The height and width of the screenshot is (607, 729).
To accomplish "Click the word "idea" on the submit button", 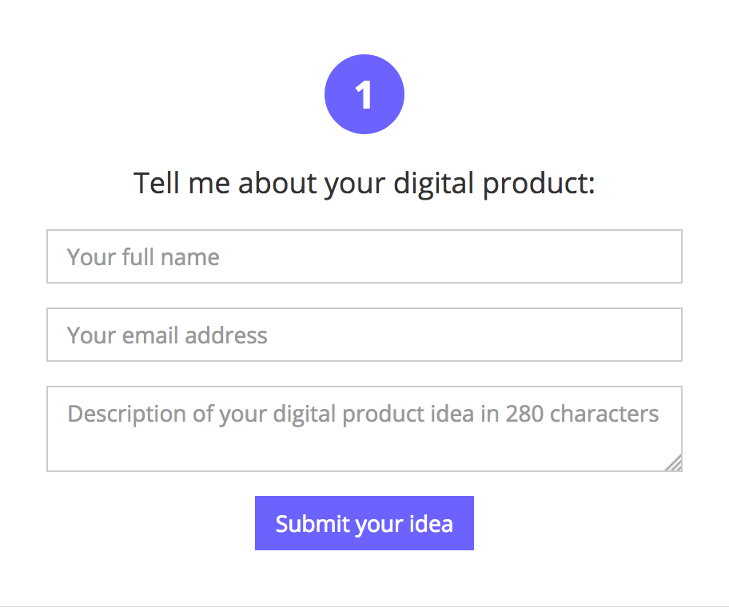I will point(432,524).
